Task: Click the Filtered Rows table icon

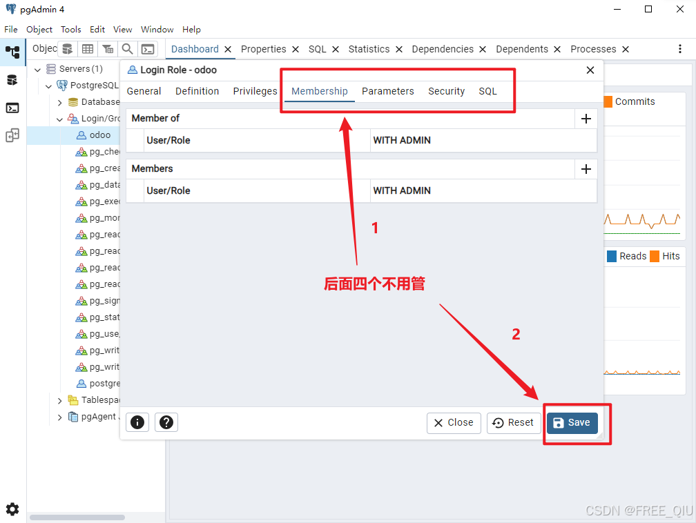Action: click(108, 49)
